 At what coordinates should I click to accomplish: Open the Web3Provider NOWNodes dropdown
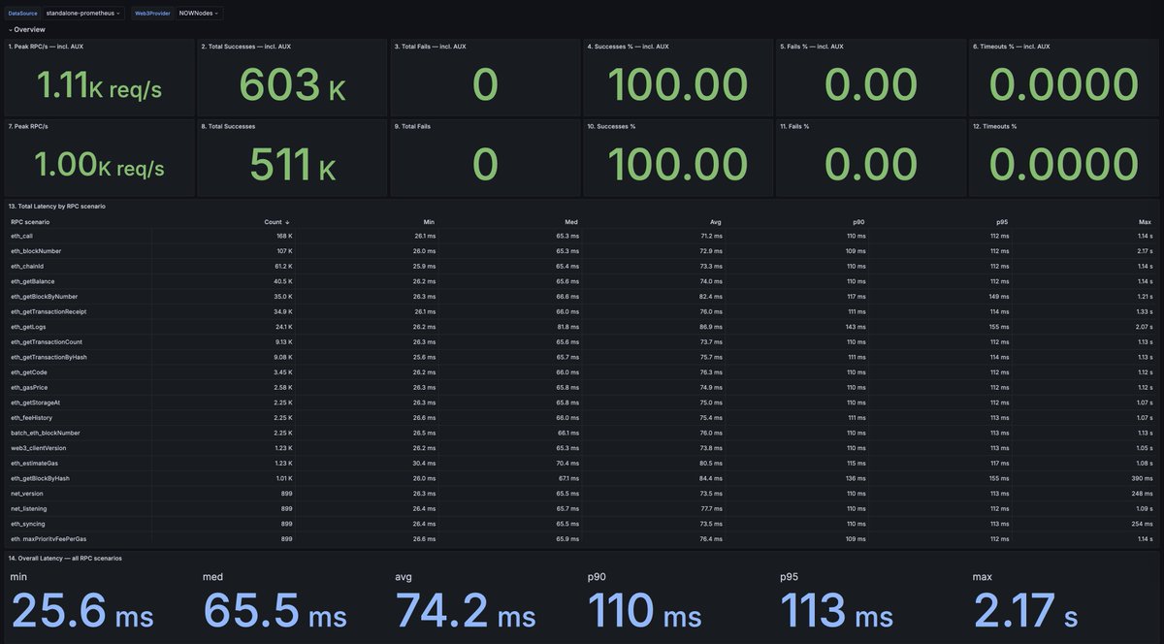[200, 14]
